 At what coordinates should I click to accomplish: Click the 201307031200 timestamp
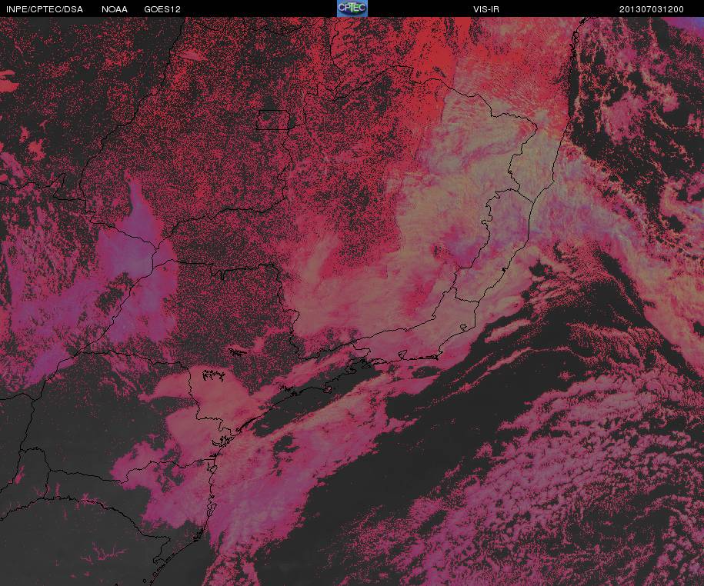pos(651,9)
